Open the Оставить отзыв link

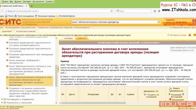pyautogui.click(x=178, y=35)
